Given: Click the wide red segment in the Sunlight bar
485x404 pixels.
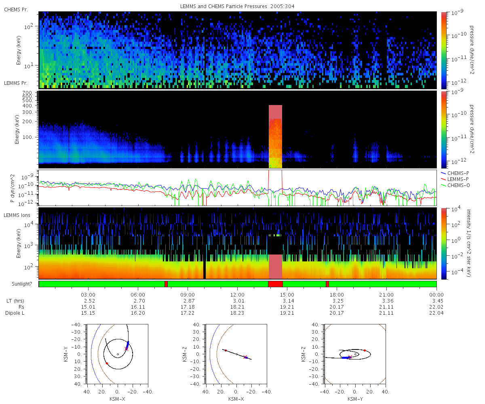Looking at the screenshot, I should [x=275, y=284].
